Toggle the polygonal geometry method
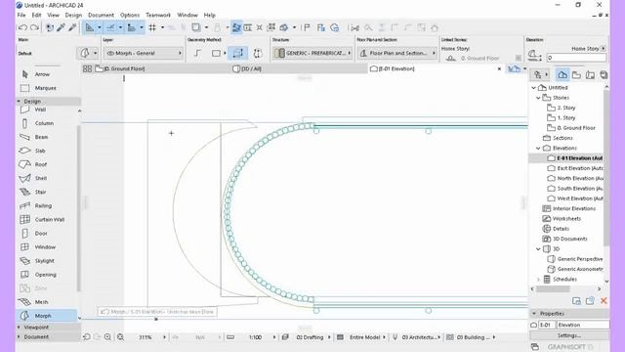 [197, 53]
